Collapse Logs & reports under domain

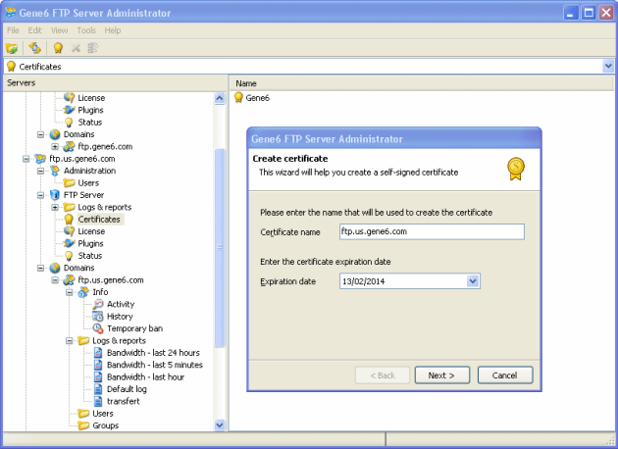click(x=70, y=341)
